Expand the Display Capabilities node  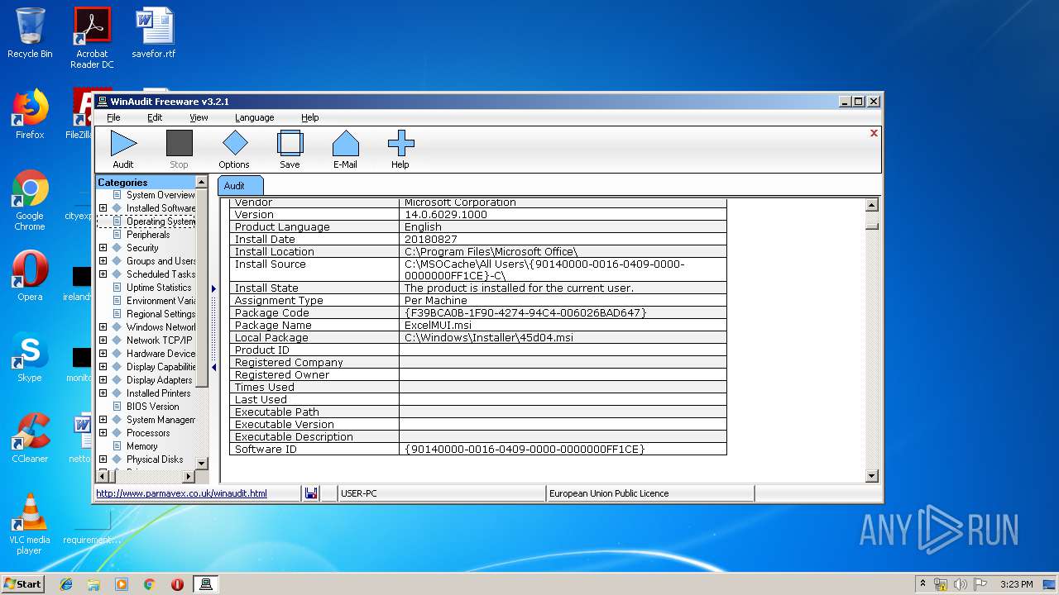pos(103,367)
